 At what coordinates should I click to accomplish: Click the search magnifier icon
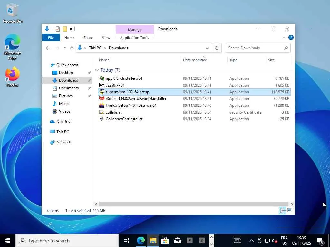pos(286,48)
